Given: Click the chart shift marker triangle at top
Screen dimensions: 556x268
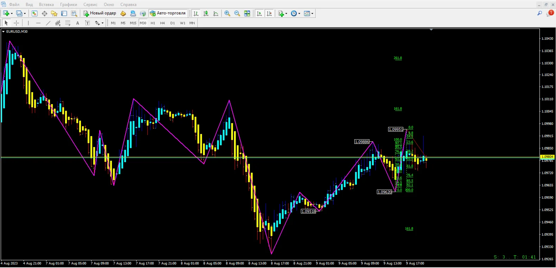Looking at the screenshot, I should pyautogui.click(x=431, y=30).
